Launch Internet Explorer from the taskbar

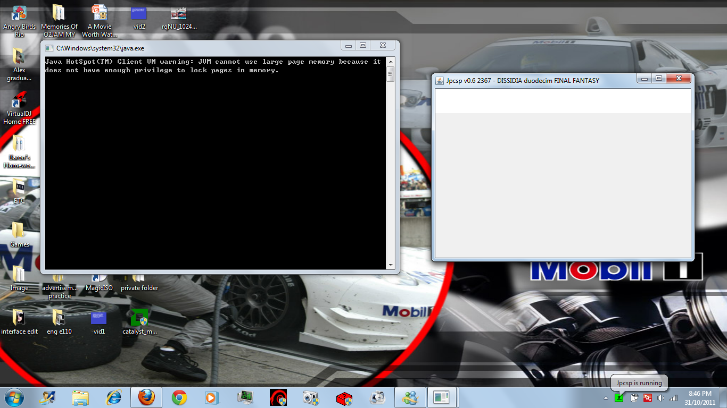pyautogui.click(x=114, y=397)
